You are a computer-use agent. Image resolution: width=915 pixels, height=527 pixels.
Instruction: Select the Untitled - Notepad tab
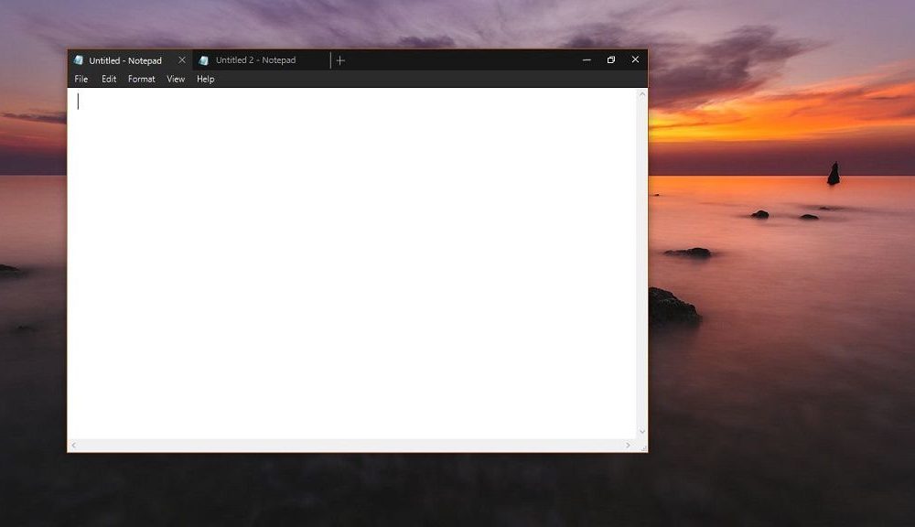pos(125,60)
